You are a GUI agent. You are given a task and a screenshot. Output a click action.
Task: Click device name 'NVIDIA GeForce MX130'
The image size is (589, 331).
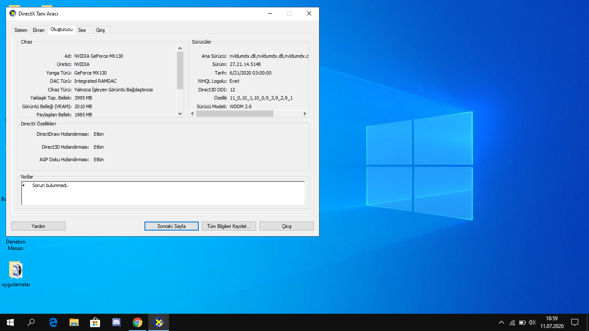pyautogui.click(x=99, y=56)
